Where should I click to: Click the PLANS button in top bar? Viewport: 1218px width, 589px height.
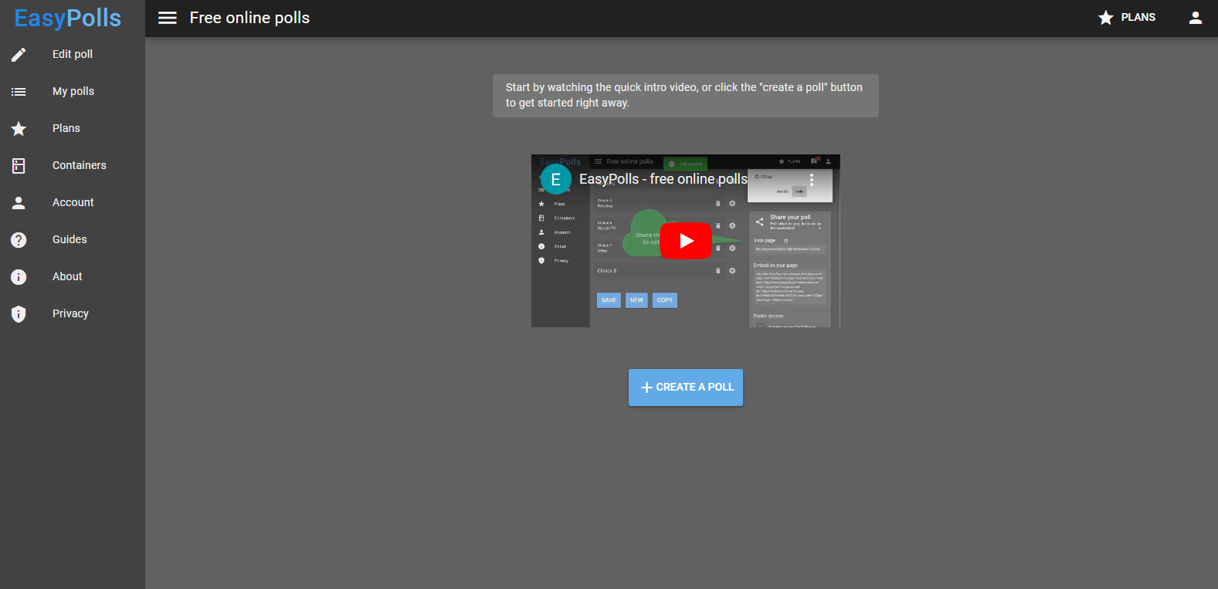pyautogui.click(x=1127, y=18)
